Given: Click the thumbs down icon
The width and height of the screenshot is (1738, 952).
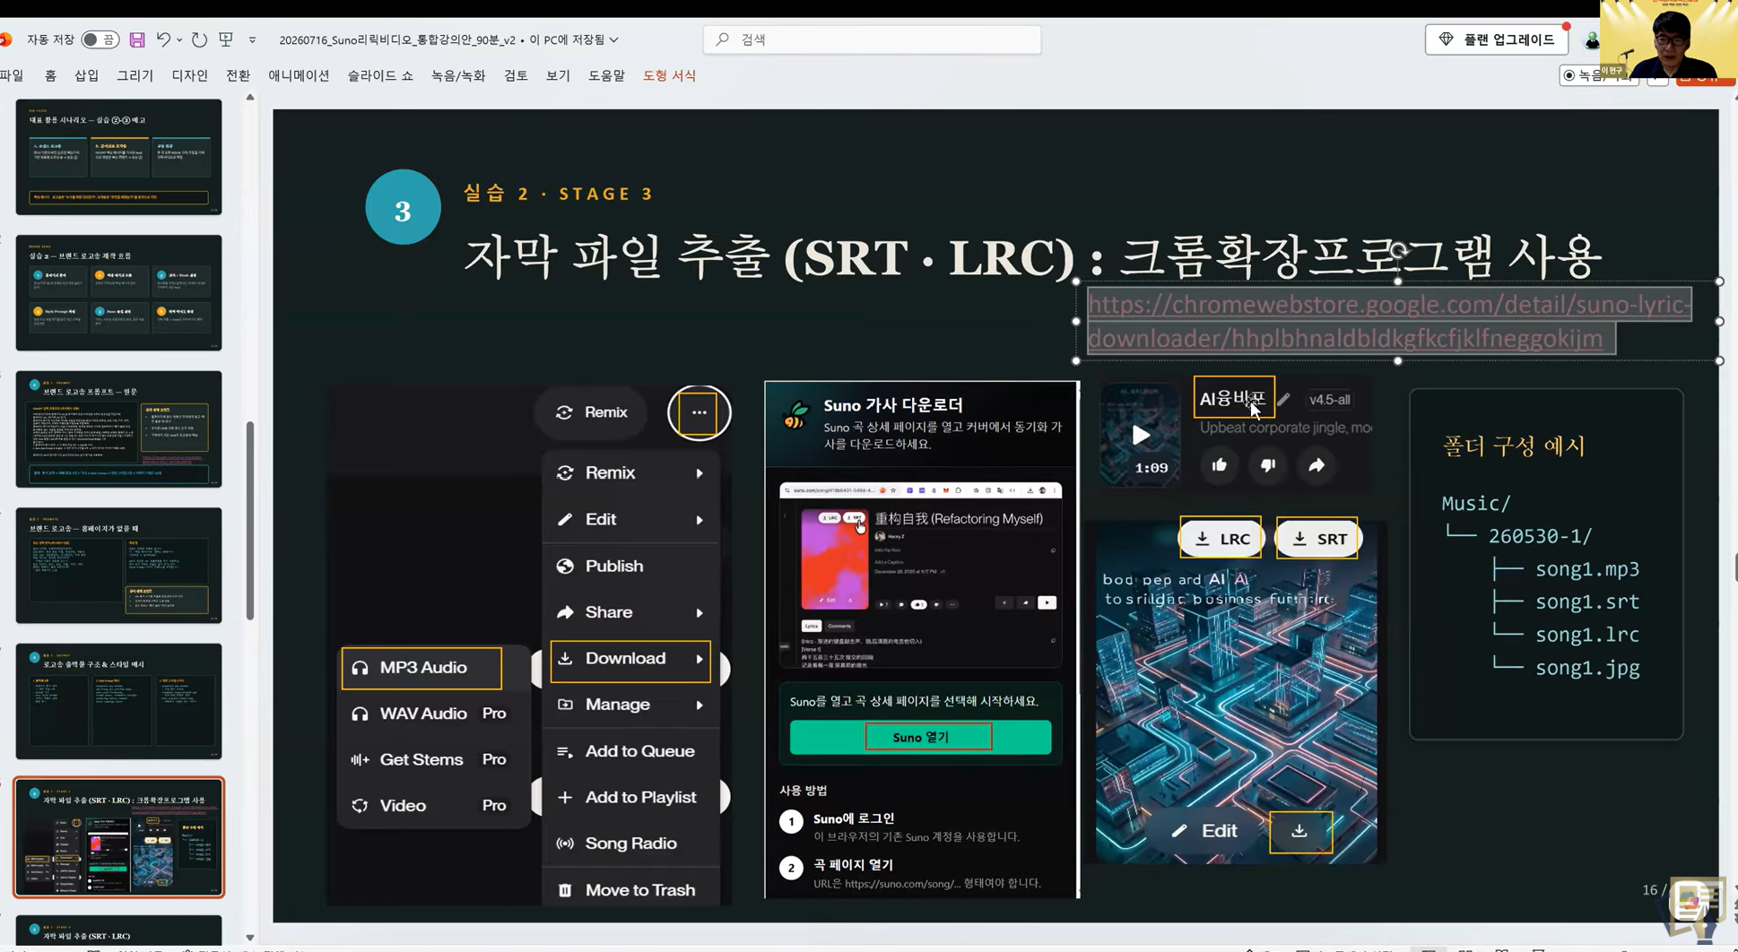Looking at the screenshot, I should (1267, 465).
